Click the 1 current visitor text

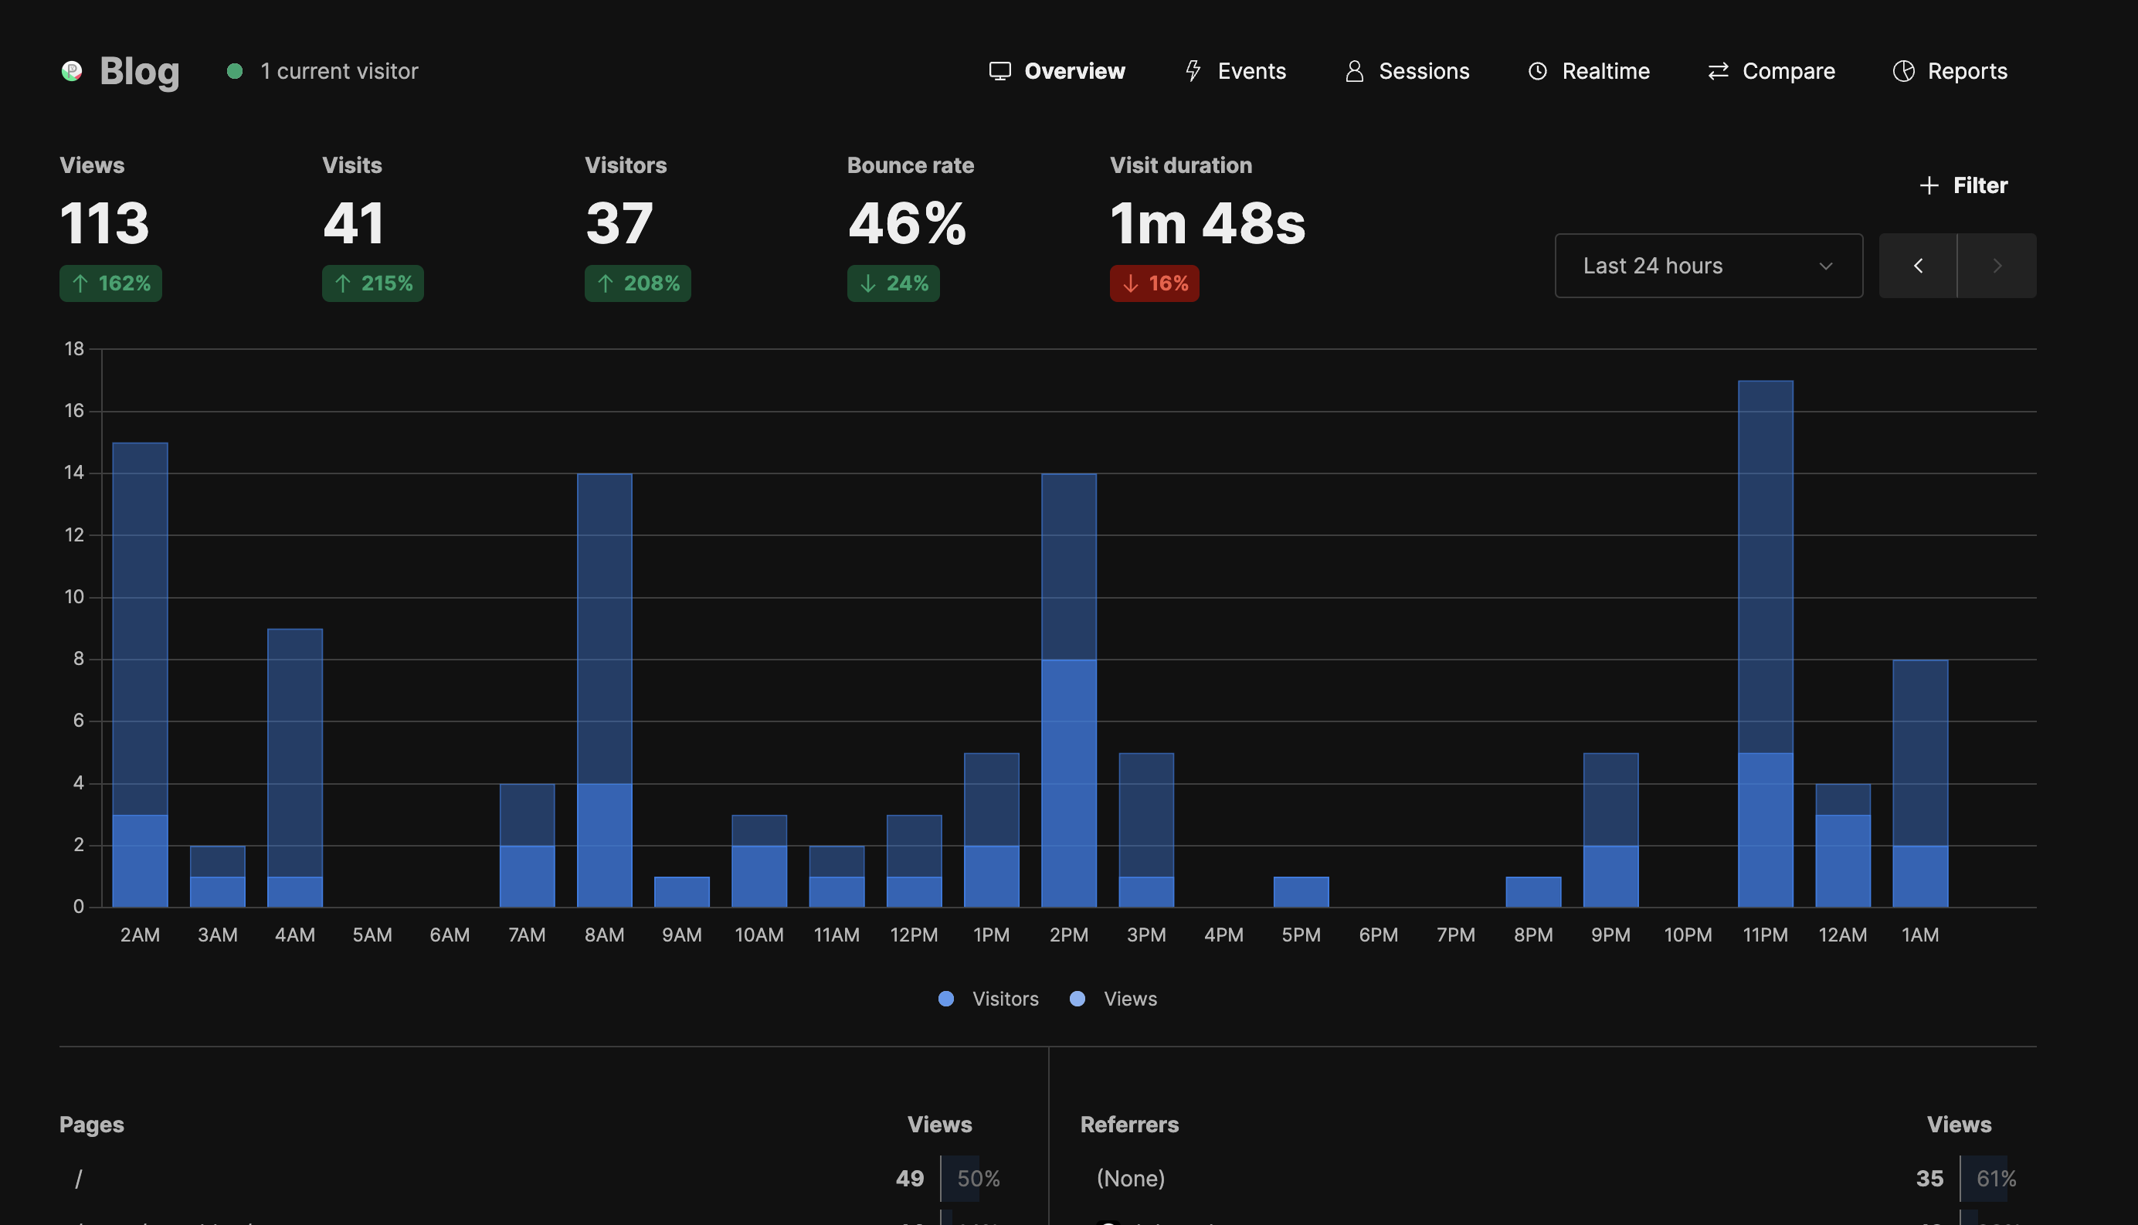pos(339,72)
